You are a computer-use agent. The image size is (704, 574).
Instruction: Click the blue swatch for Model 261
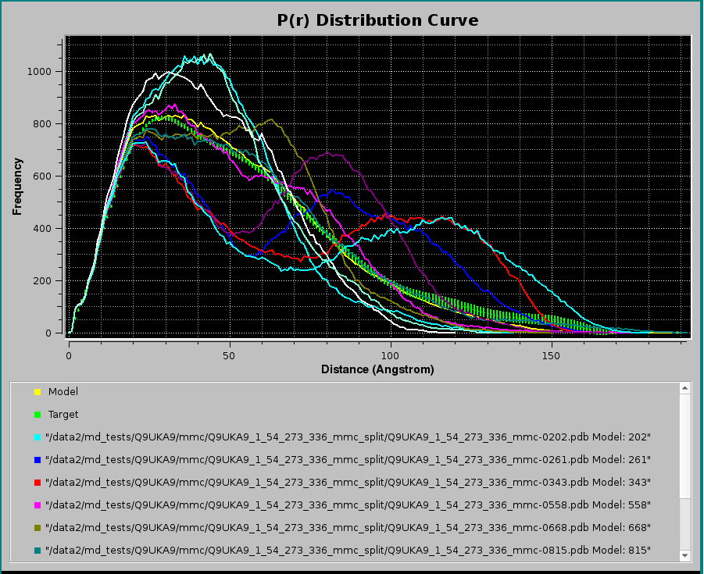(37, 460)
